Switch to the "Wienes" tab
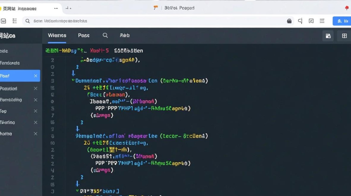 [x=57, y=35]
